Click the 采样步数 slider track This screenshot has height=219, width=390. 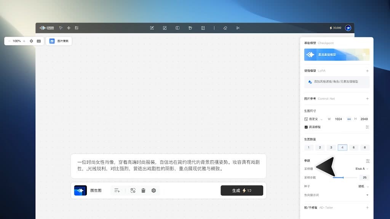[345, 178]
